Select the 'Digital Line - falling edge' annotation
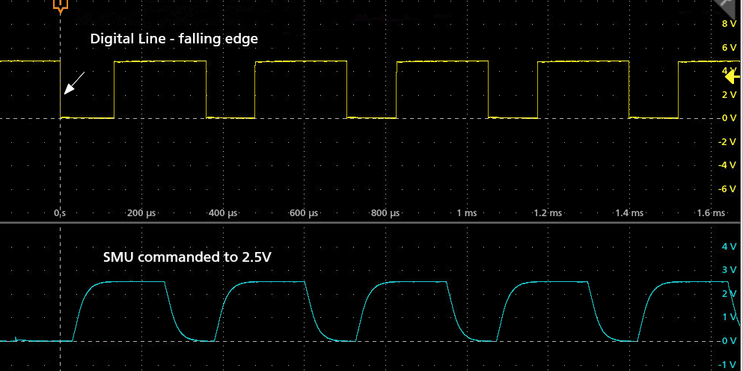 tap(174, 39)
